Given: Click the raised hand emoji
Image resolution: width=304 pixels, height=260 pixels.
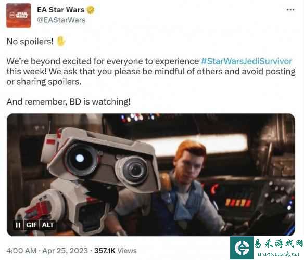Looking at the screenshot, I should pos(61,41).
